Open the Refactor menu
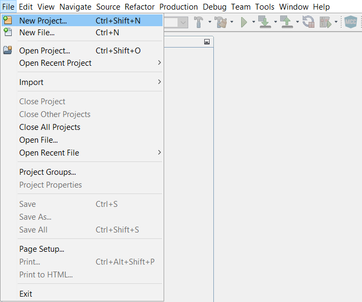The width and height of the screenshot is (362, 302). pyautogui.click(x=140, y=7)
